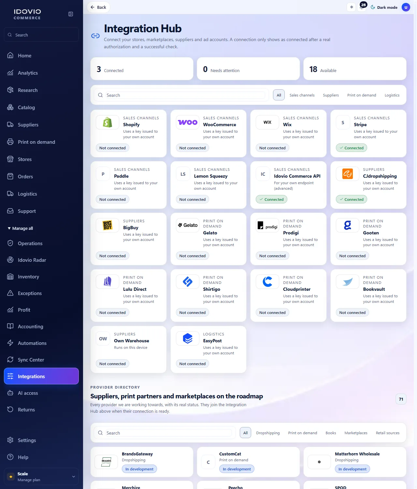The image size is (417, 489).
Task: Click the EasyPost logo
Action: pyautogui.click(x=188, y=338)
